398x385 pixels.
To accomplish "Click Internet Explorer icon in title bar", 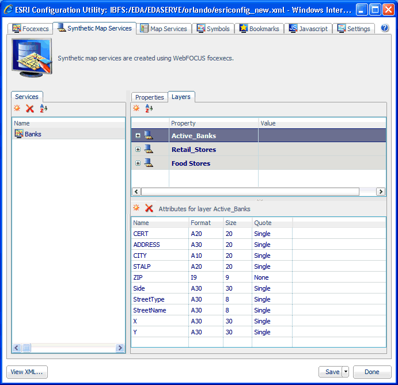I will coord(9,10).
